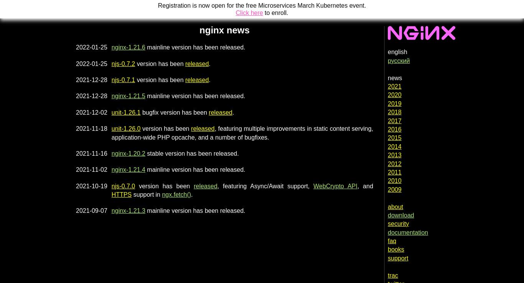Click the 'nginx news' page heading
The width and height of the screenshot is (524, 283).
click(x=224, y=30)
